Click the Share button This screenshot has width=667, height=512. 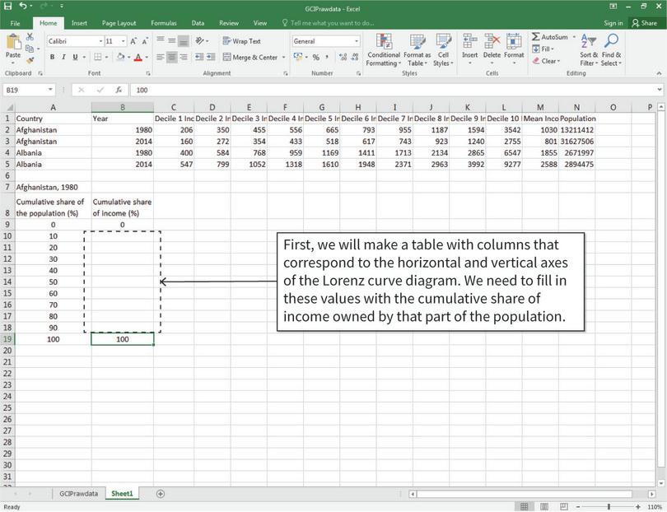point(646,22)
